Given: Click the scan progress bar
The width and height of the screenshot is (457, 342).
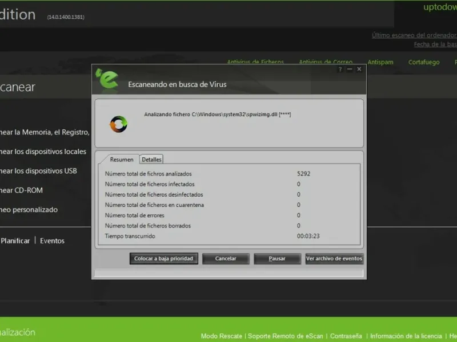Looking at the screenshot, I should (229, 273).
